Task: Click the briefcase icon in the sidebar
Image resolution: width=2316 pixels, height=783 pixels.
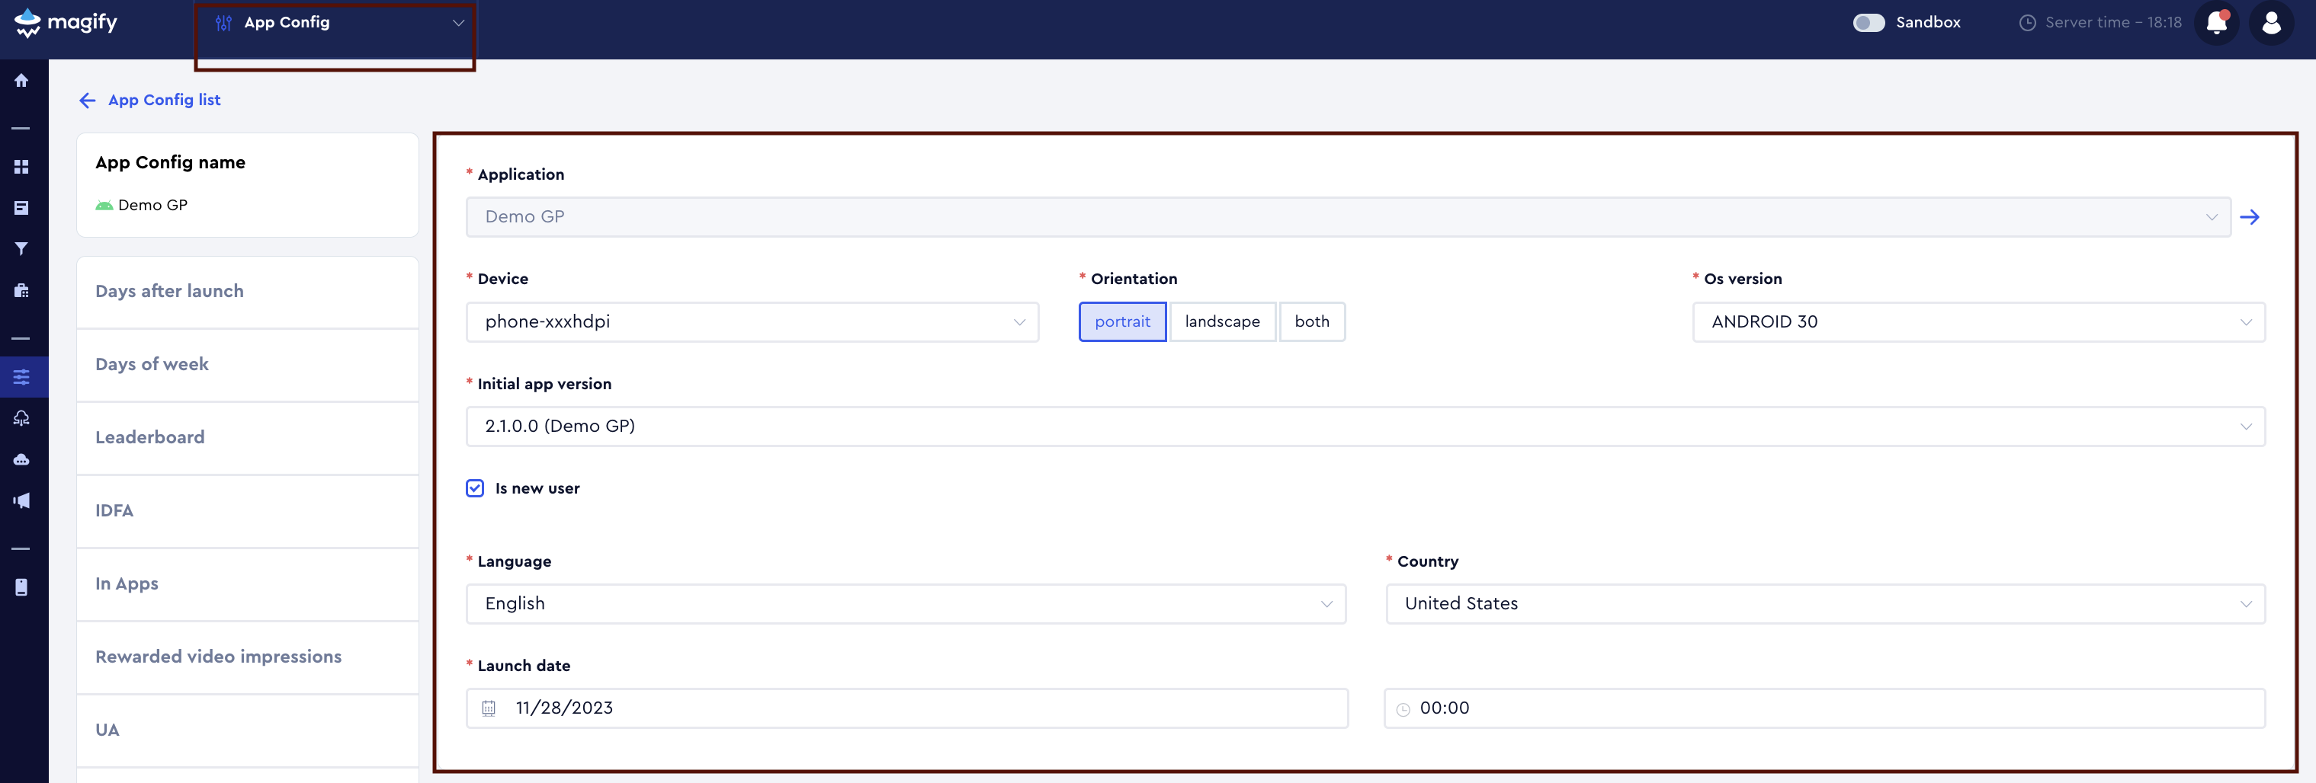Action: point(21,290)
